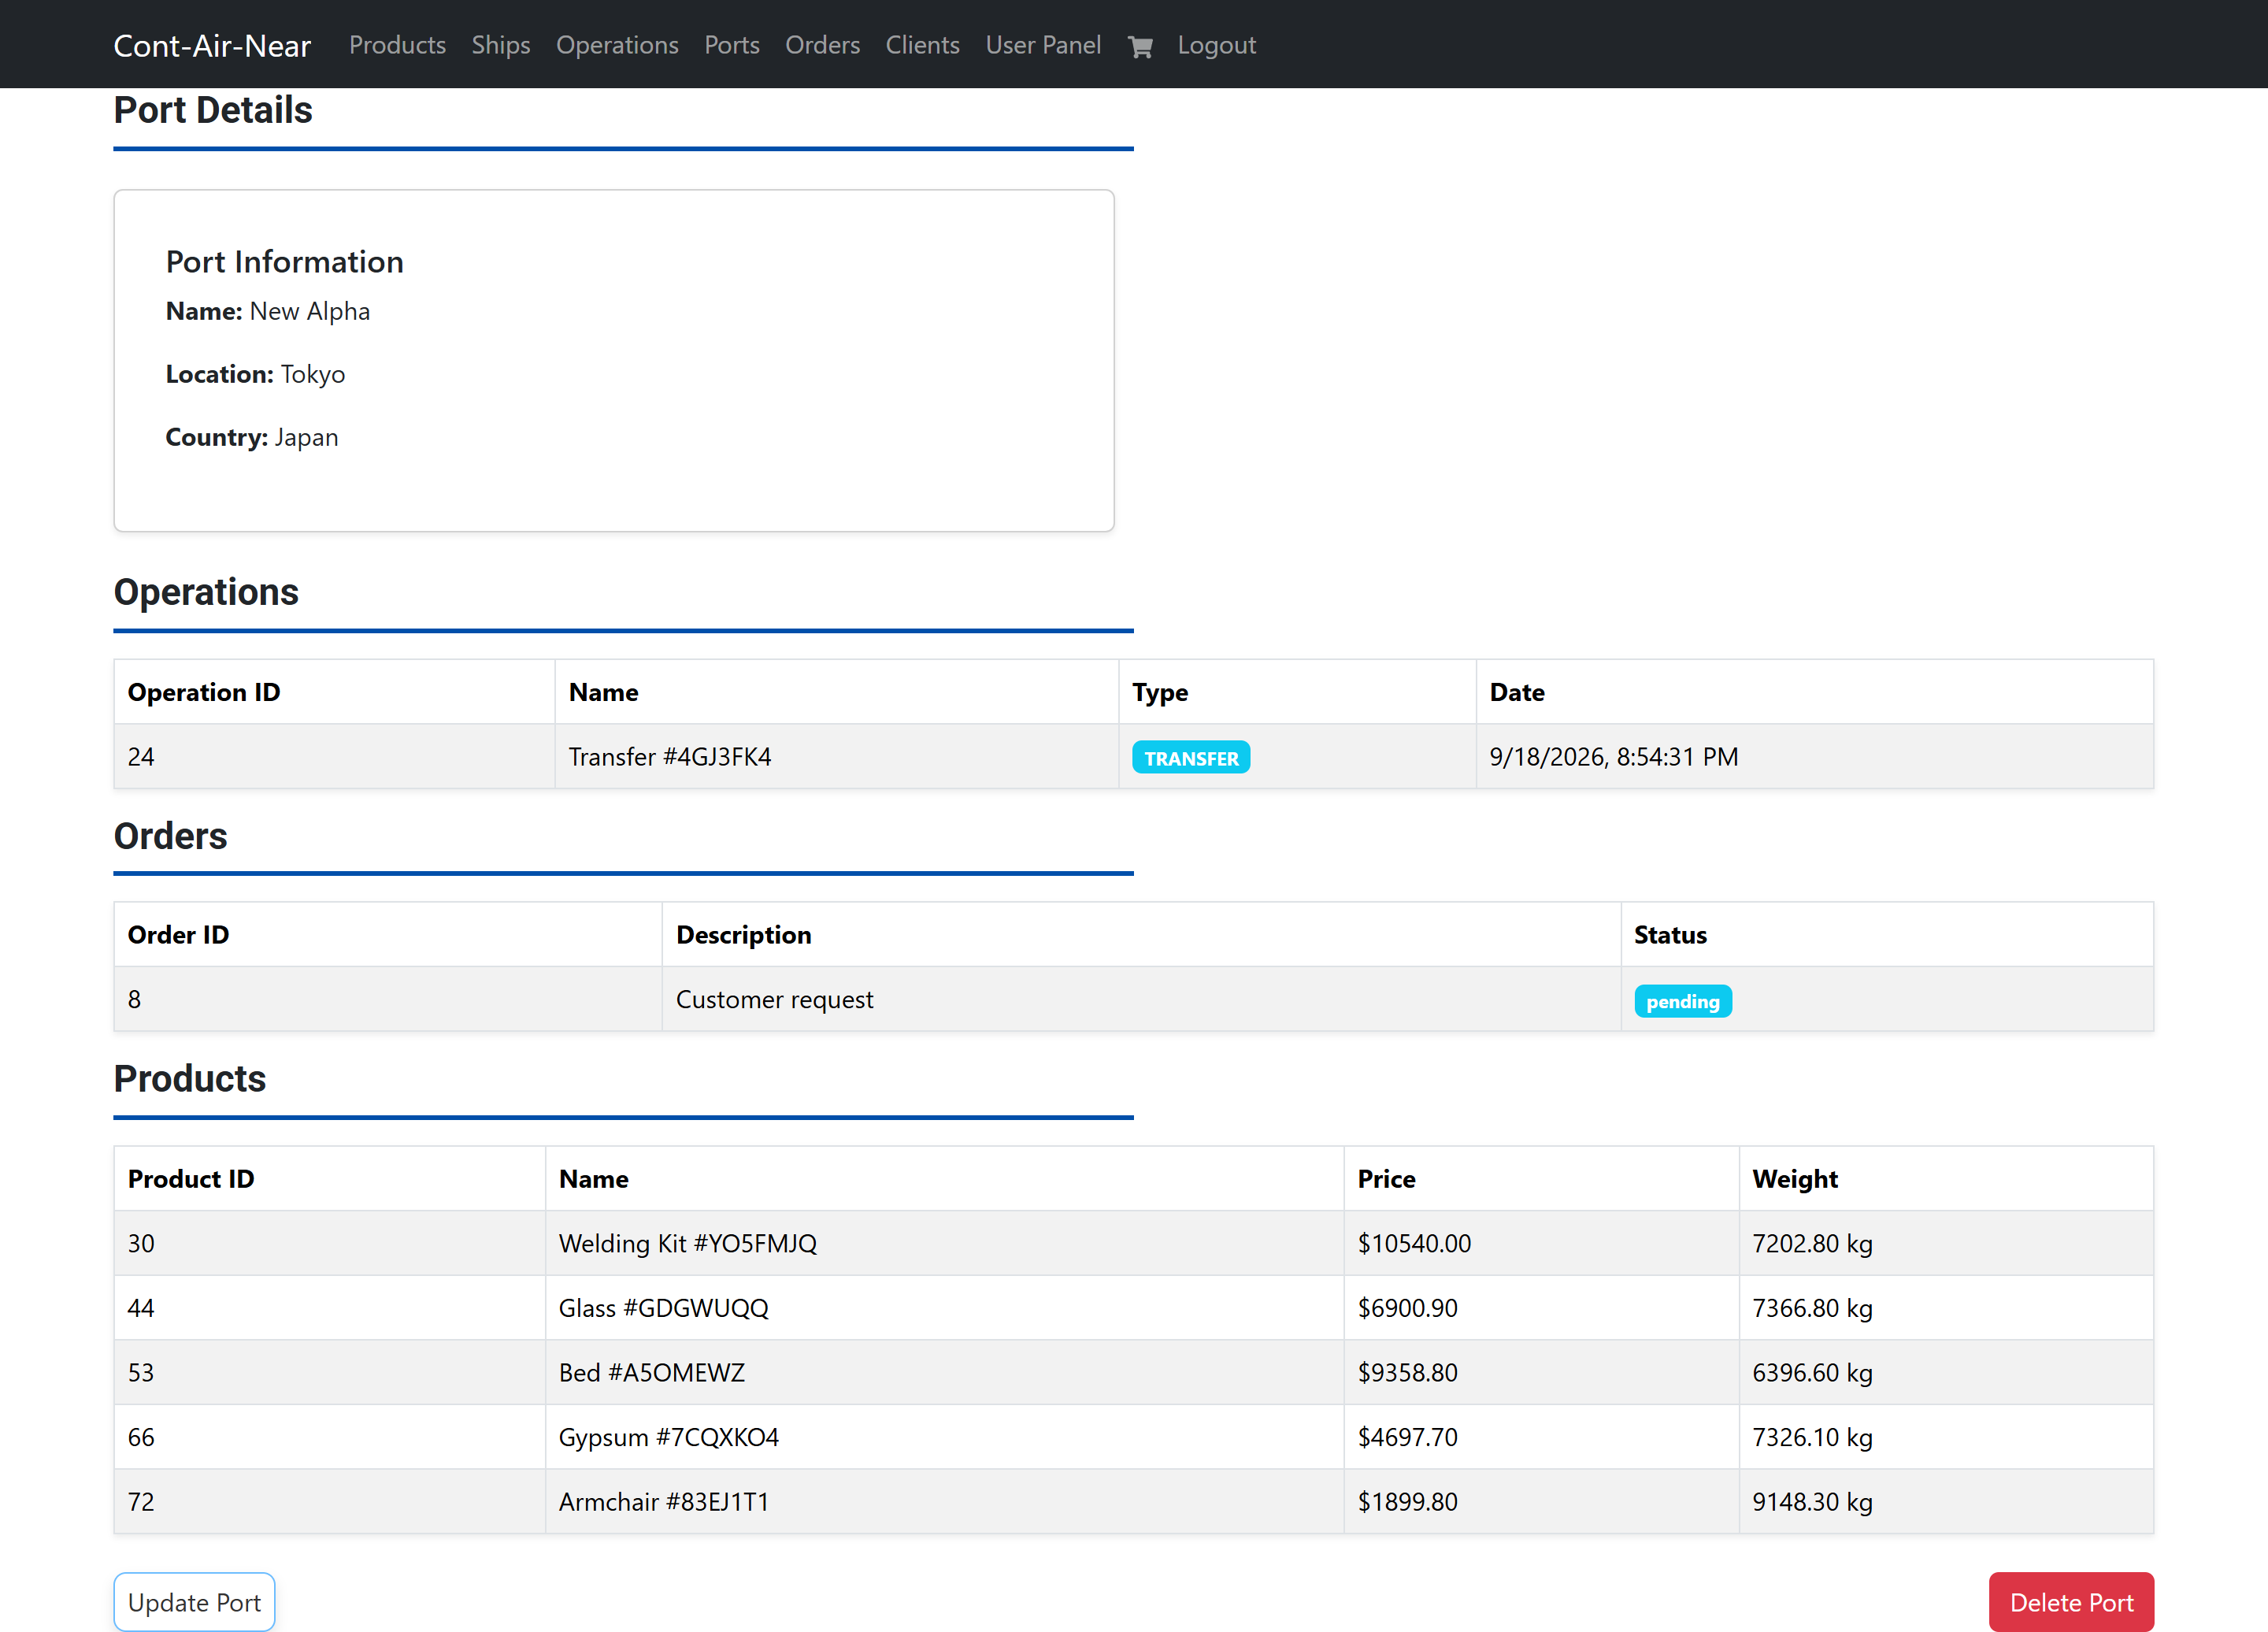Viewport: 2268px width, 1632px height.
Task: Select product Glass #GDGWUQQ
Action: point(664,1308)
